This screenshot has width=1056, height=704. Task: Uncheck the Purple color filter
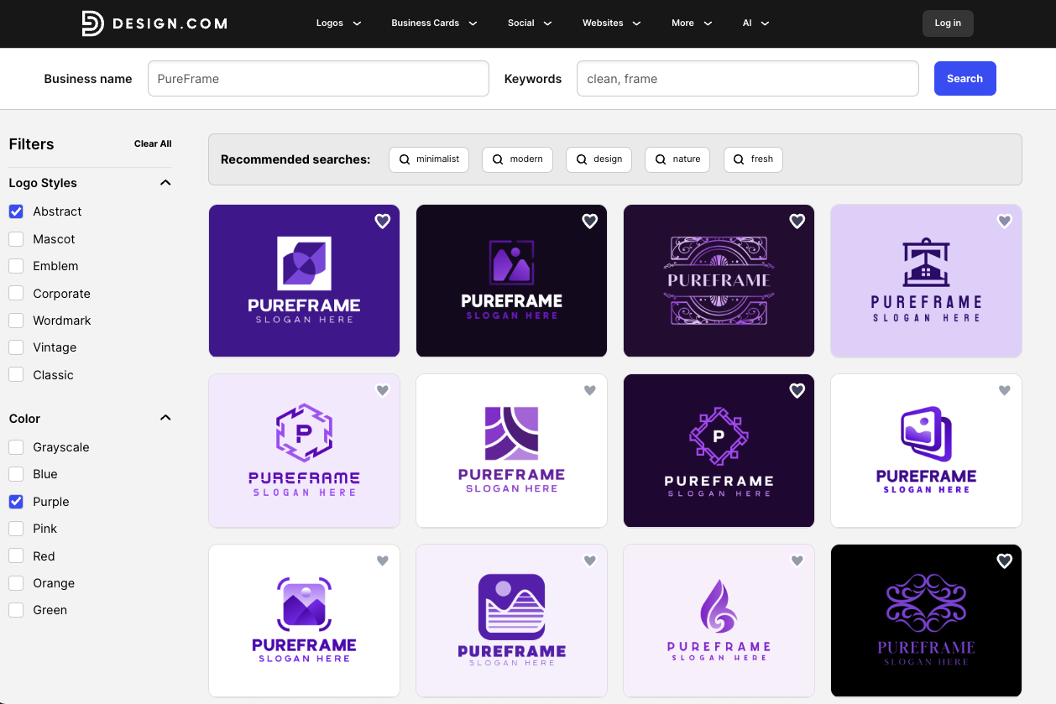click(16, 502)
